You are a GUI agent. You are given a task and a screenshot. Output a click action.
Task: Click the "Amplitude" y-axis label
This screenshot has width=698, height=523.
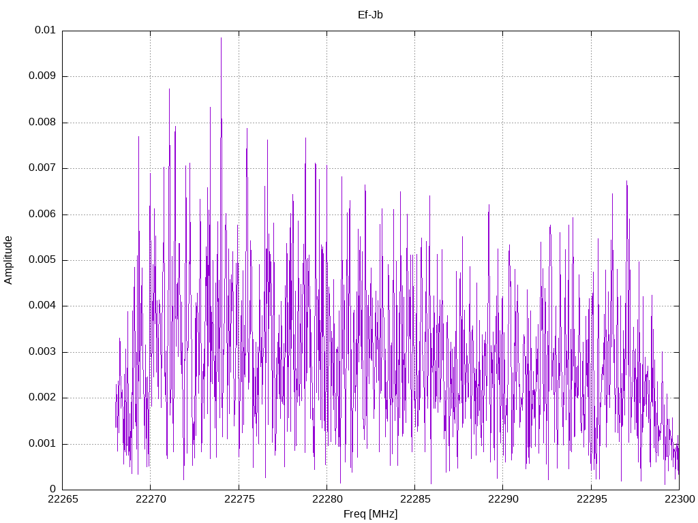click(x=8, y=260)
